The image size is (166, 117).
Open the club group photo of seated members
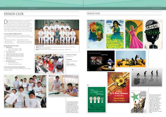coord(57,32)
